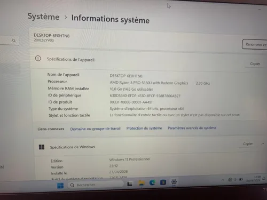
Task: Select the device ID 630D5340 value
Action: 145,96
